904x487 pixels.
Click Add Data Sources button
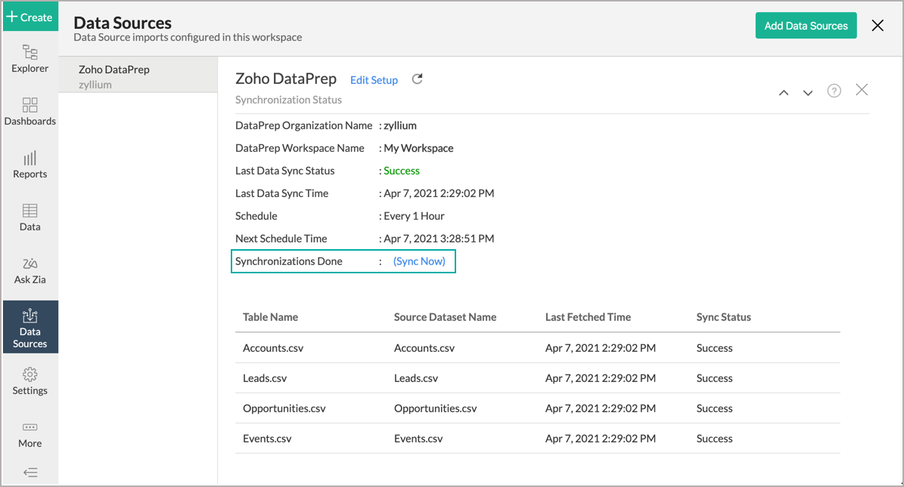tap(806, 26)
